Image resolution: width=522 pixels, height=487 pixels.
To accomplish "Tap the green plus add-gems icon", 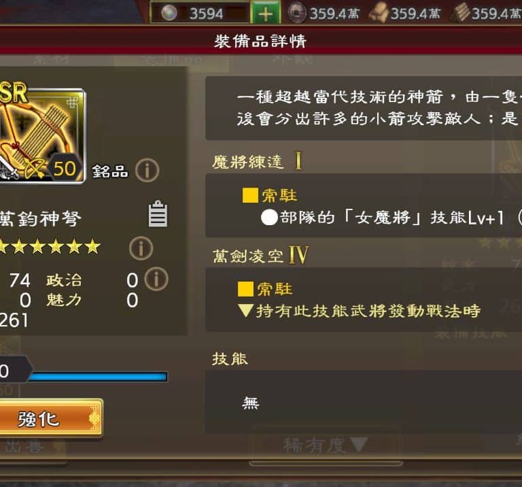I will click(265, 14).
